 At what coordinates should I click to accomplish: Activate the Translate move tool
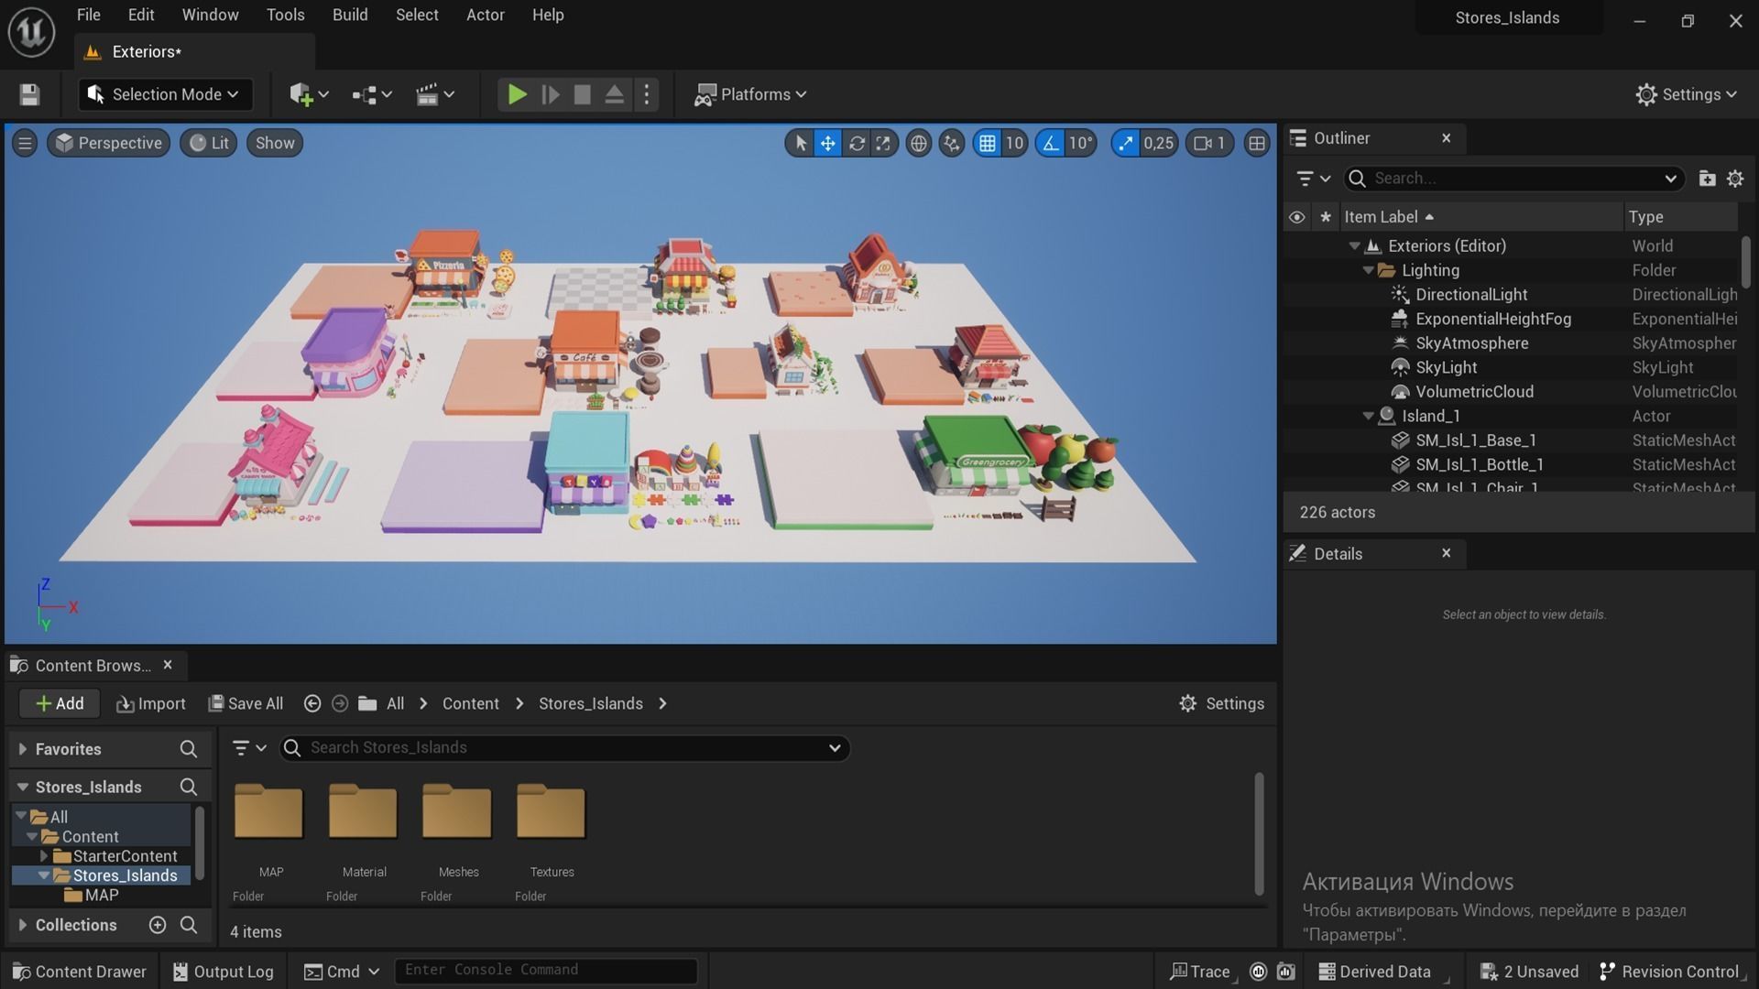pos(827,143)
